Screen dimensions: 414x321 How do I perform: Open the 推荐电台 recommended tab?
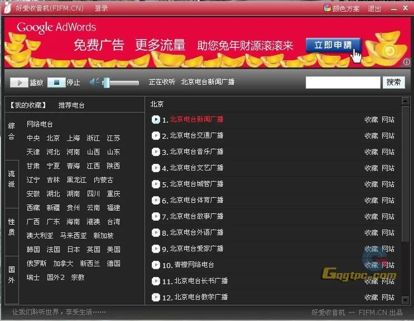tap(71, 105)
